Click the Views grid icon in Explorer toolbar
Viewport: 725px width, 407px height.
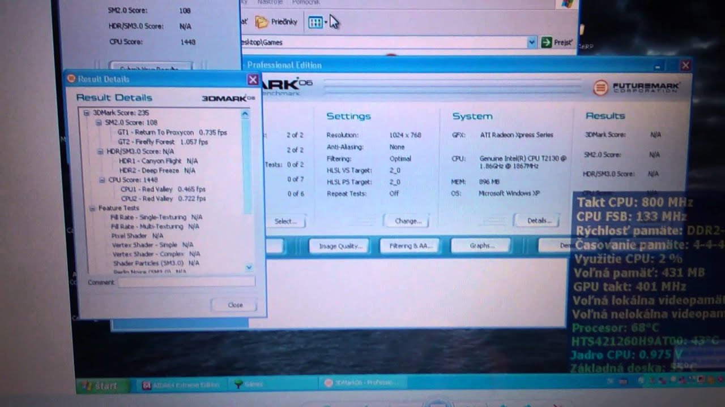[315, 22]
